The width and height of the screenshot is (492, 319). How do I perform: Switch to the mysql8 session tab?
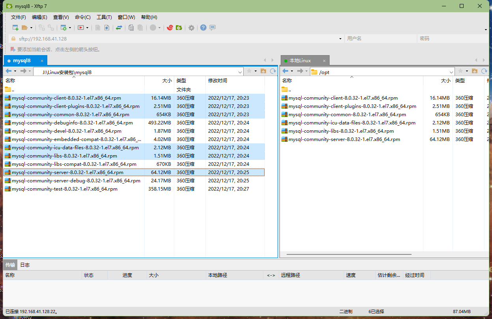pos(25,60)
